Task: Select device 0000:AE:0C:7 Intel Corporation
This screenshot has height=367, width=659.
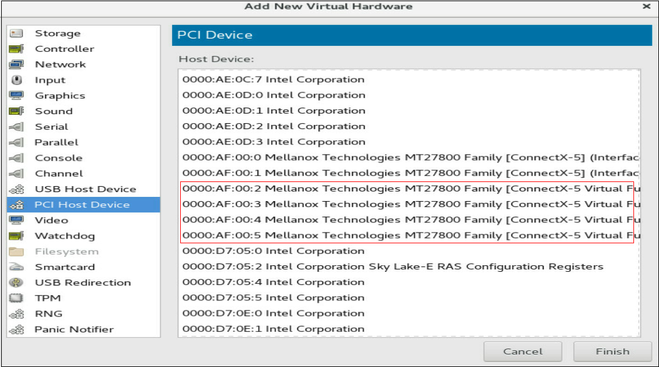Action: [409, 80]
